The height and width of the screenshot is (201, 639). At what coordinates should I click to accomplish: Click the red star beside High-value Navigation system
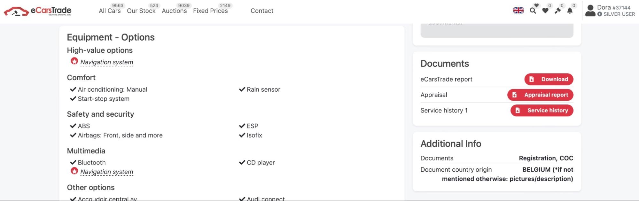point(74,61)
